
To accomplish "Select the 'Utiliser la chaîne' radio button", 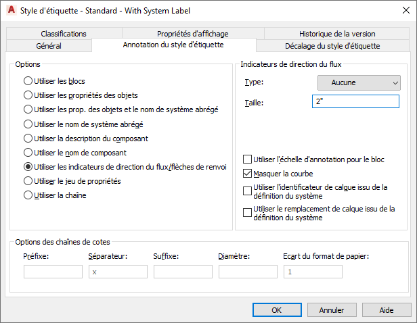I will 28,195.
